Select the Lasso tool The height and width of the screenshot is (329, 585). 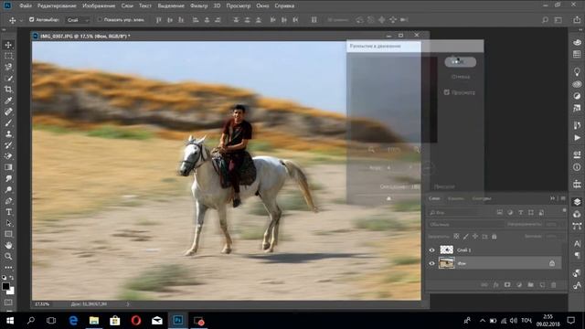(x=8, y=67)
